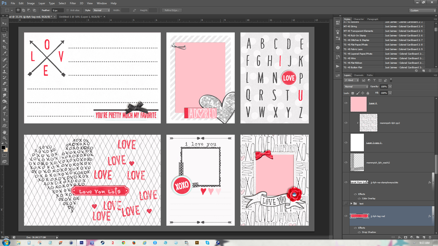
Task: Open the 3D panel icon in dock
Action: point(338,48)
